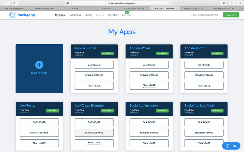Open the Safari downloads icon
The width and height of the screenshot is (244, 152).
coord(224,3)
